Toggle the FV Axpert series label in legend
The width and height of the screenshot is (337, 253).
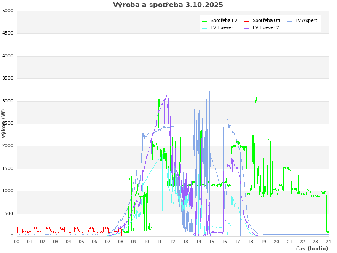pyautogui.click(x=306, y=21)
